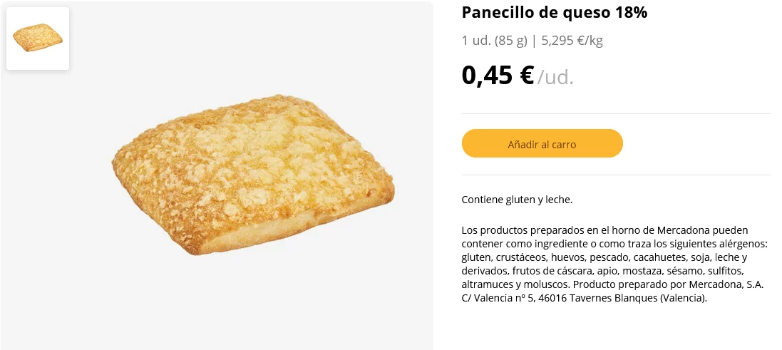Click the small cheese roll thumbnail
782x350 pixels.
click(38, 38)
